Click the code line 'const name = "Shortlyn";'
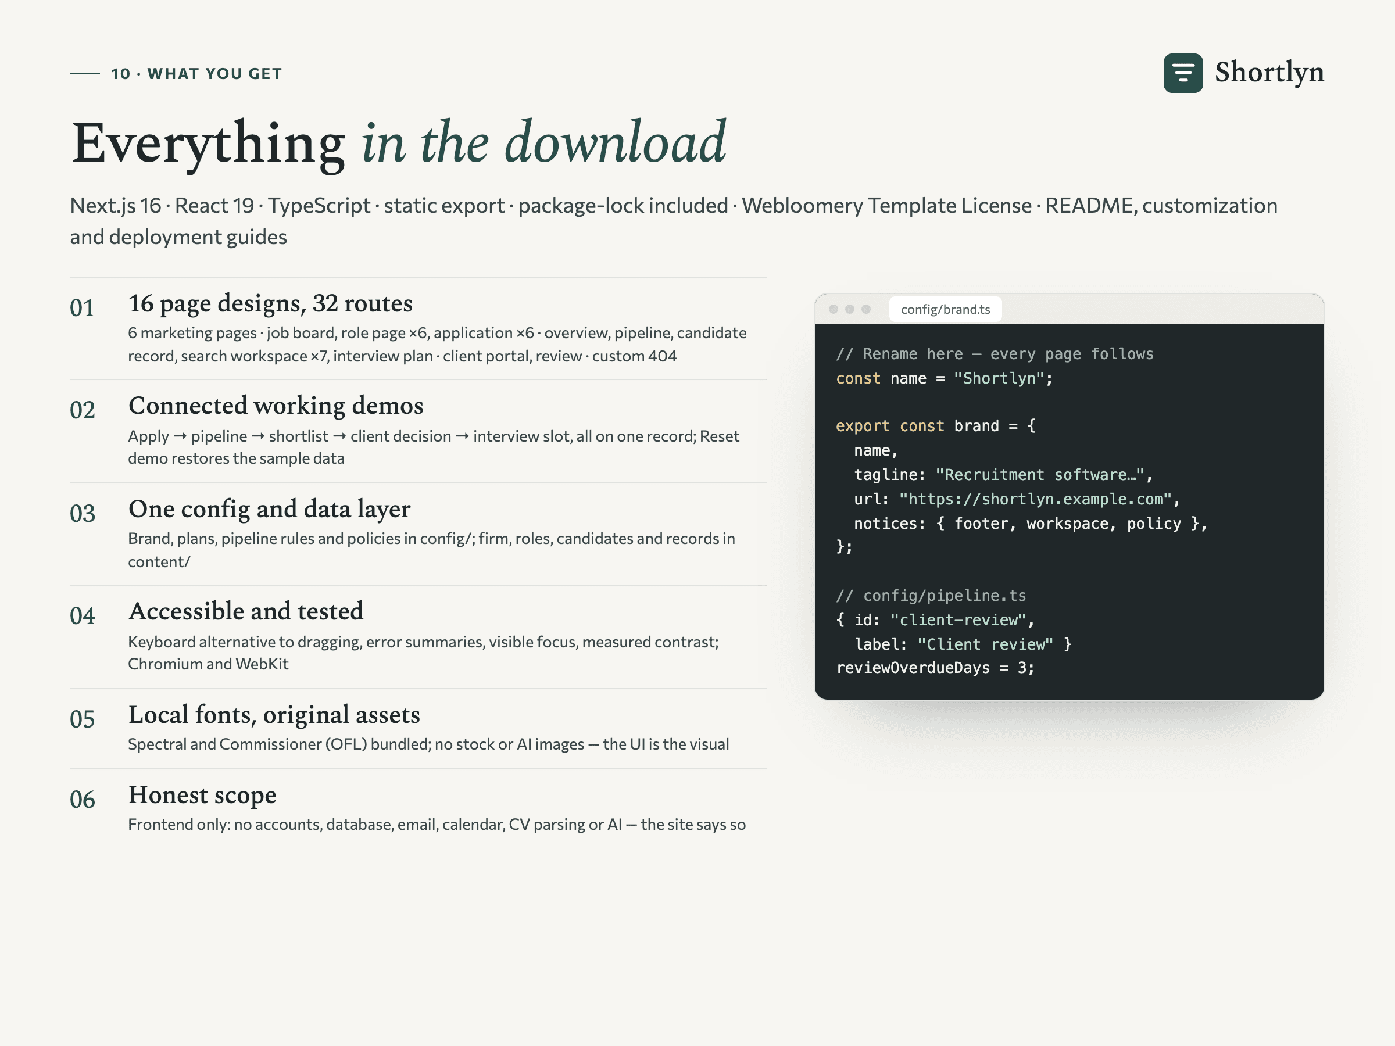This screenshot has height=1046, width=1395. point(944,378)
